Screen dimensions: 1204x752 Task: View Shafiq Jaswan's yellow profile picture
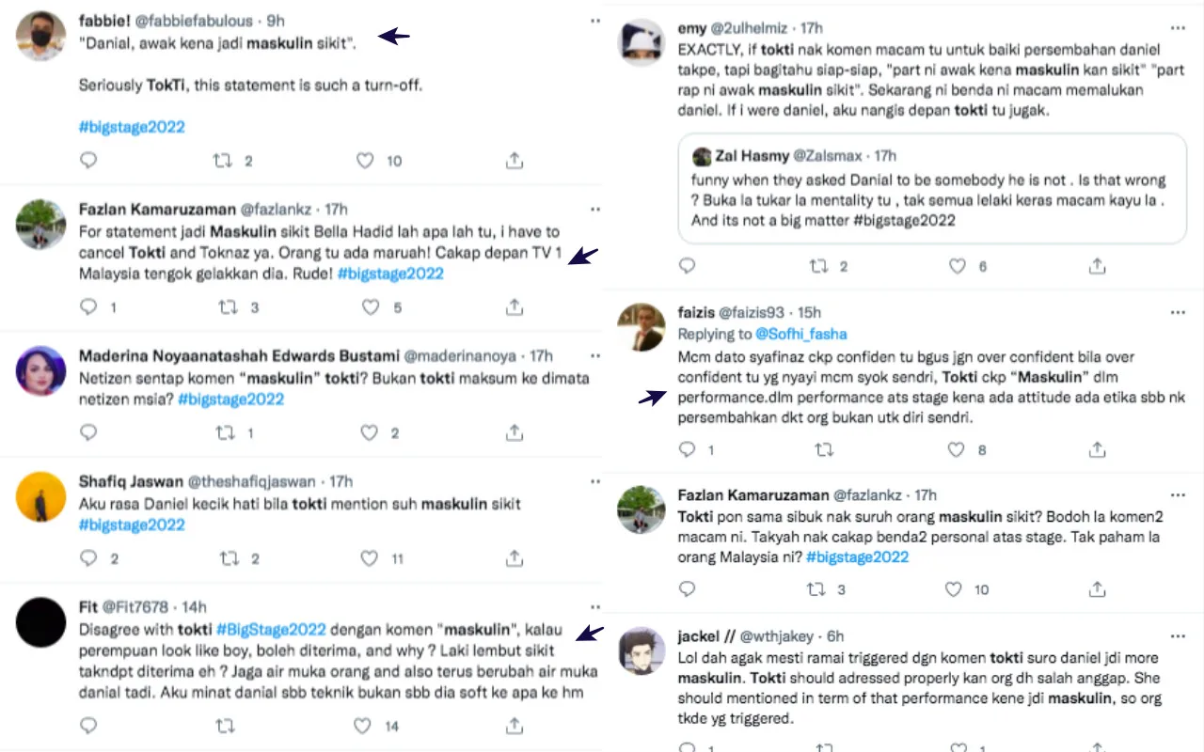click(x=40, y=498)
